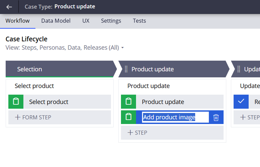Open the UX tab
This screenshot has width=260, height=167.
click(x=86, y=21)
